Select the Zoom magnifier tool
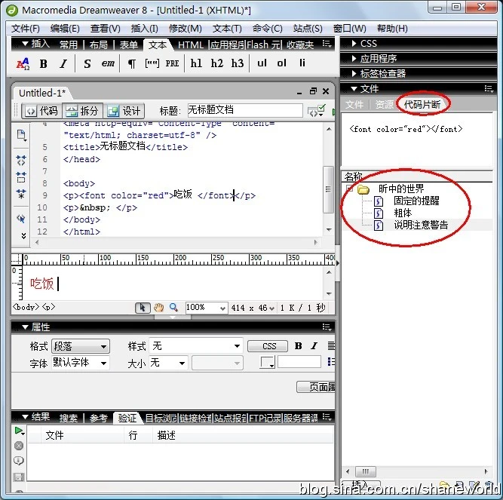503x500 pixels. point(173,308)
